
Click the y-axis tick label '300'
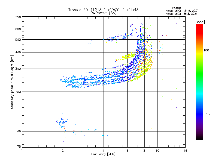tap(18, 69)
